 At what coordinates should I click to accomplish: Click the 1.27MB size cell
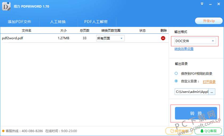63,38
